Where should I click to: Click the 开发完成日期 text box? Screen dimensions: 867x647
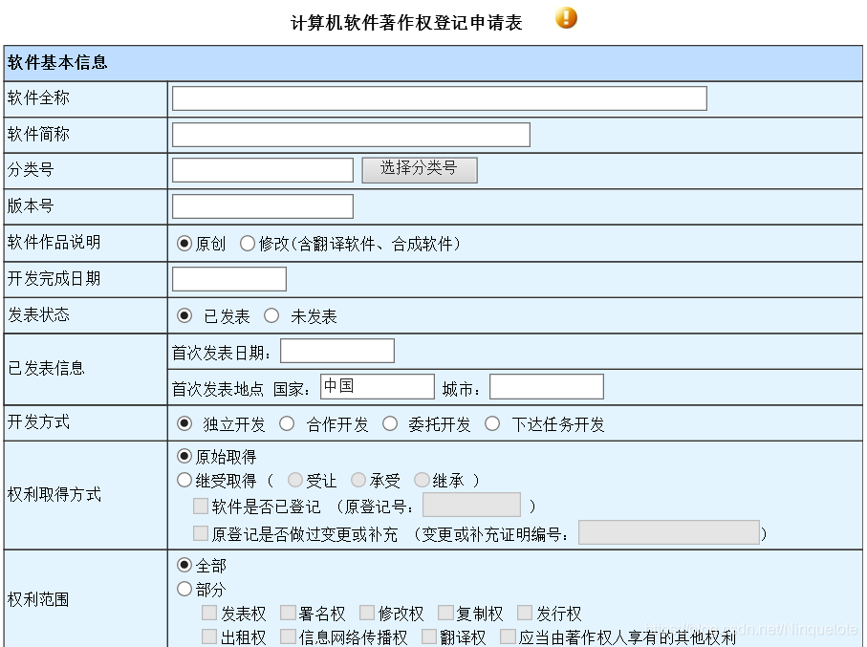pos(228,278)
